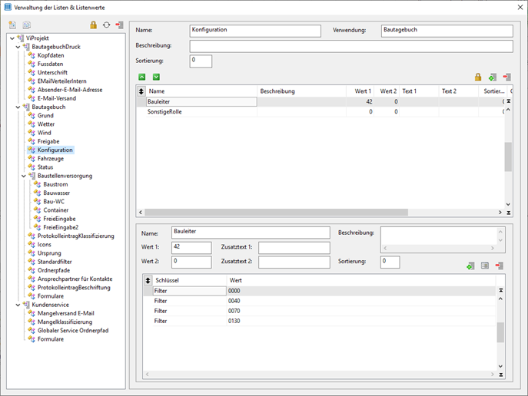Click sort toggle icon beside Schlüssel header
This screenshot has width=528, height=396.
coord(148,280)
